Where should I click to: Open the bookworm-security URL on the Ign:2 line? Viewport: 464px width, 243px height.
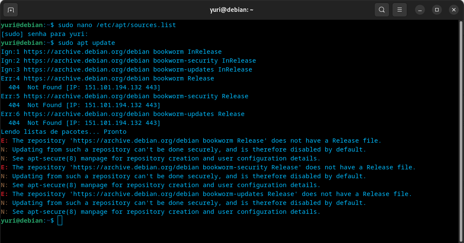(x=86, y=61)
